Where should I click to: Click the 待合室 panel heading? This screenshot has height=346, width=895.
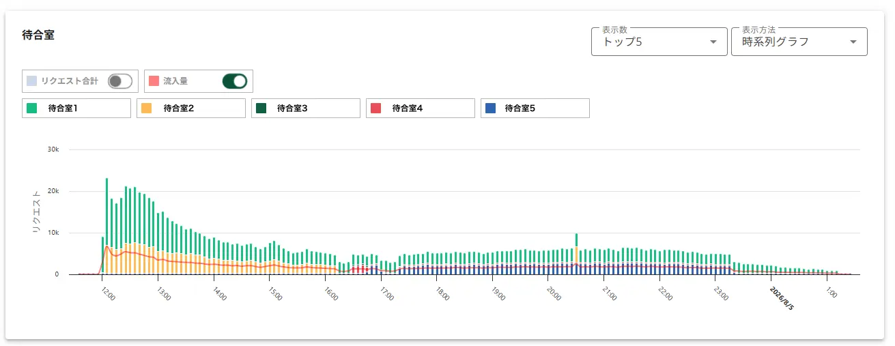click(38, 35)
